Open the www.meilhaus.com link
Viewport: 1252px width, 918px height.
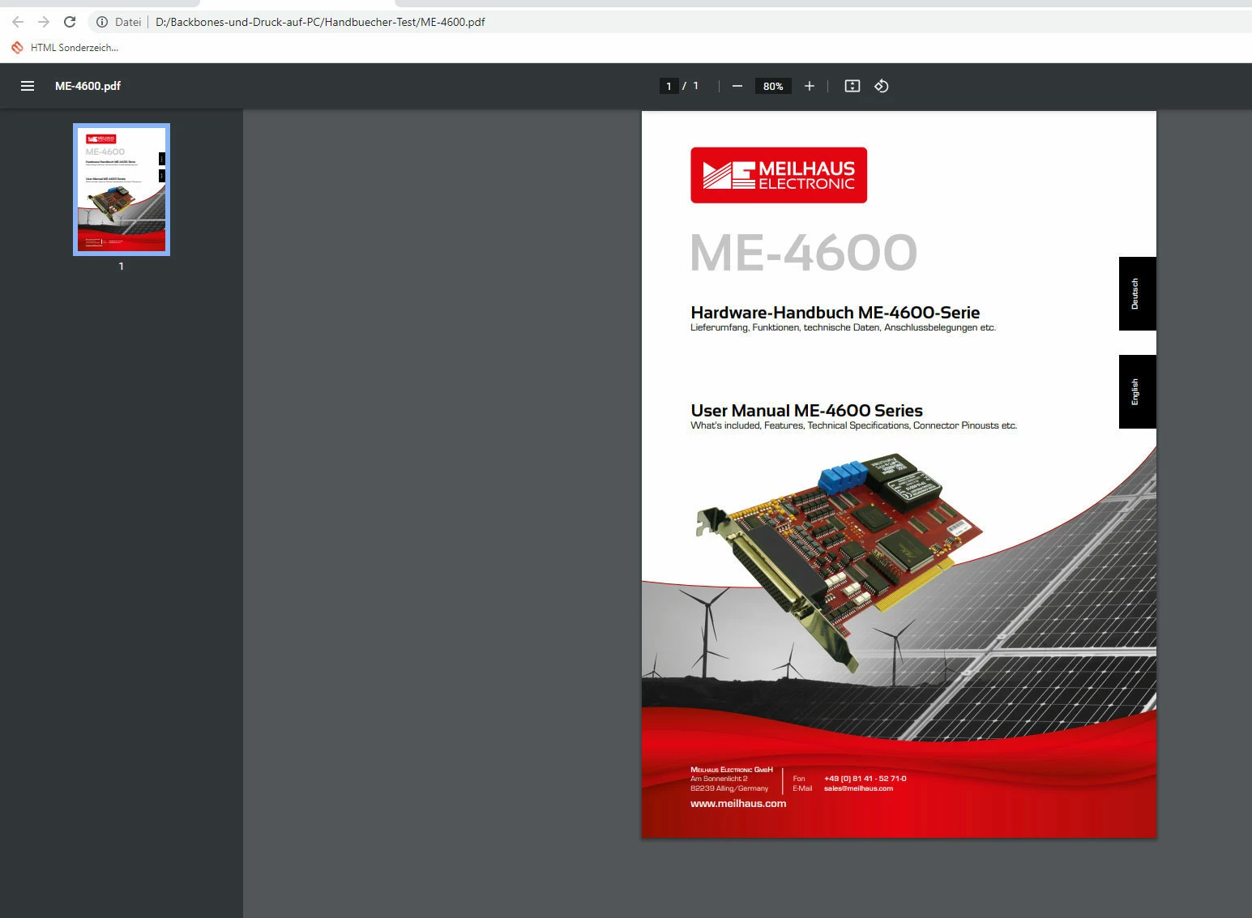pyautogui.click(x=738, y=804)
